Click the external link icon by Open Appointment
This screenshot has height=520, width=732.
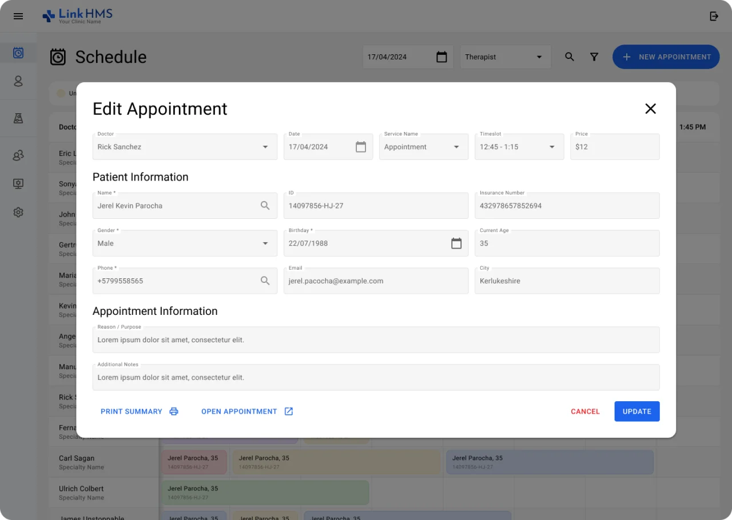click(289, 411)
